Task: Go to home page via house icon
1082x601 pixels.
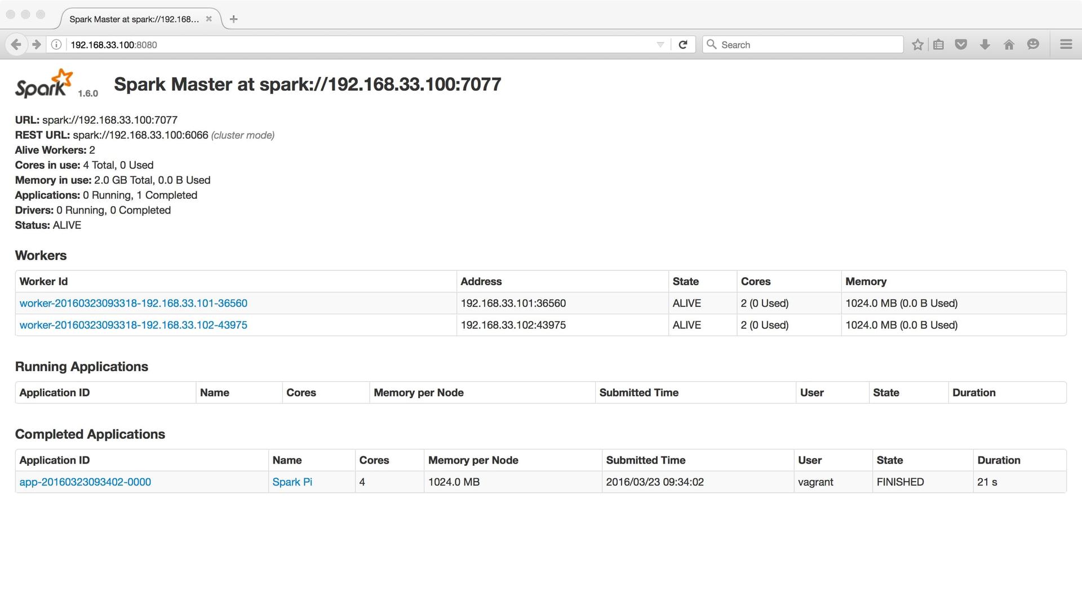Action: click(x=1009, y=44)
